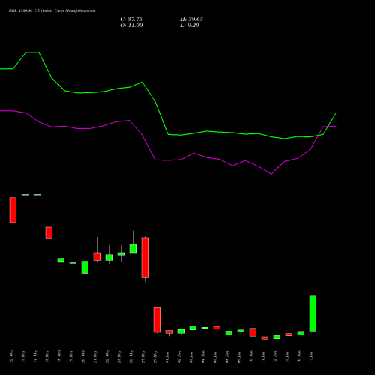Click the red candle for 10 Jun

tap(253, 332)
